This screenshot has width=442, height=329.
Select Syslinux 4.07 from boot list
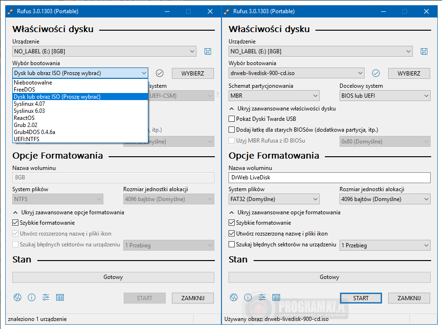(x=80, y=104)
